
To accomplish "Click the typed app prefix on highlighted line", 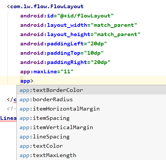I will click(25, 81).
